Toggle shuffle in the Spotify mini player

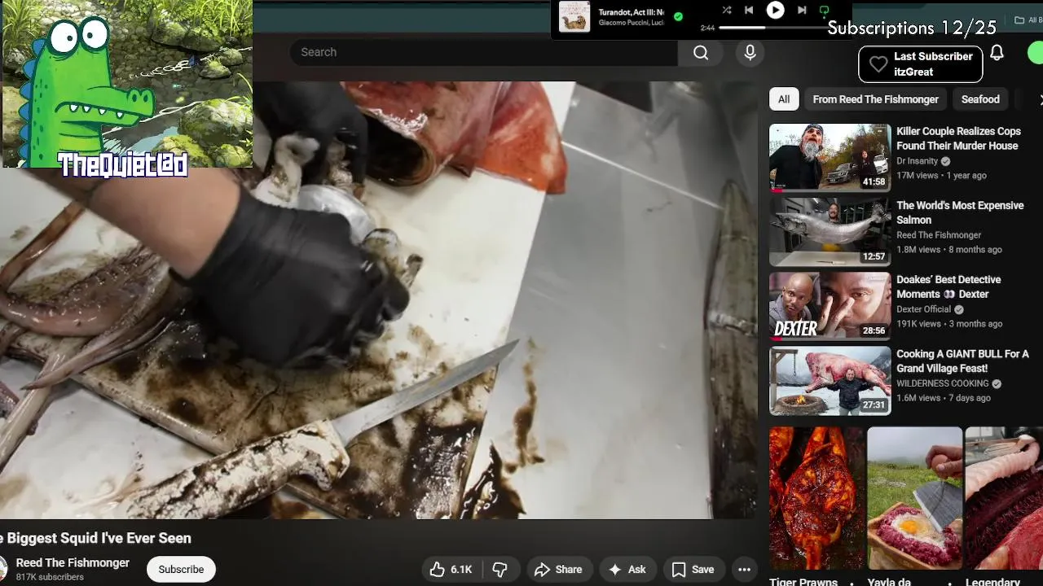pos(726,10)
